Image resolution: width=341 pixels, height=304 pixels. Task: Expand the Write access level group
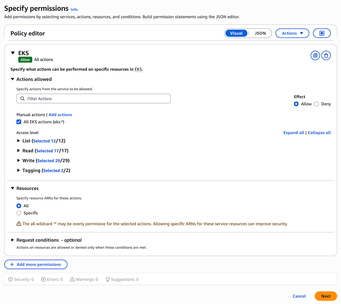19,161
